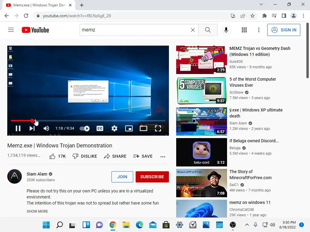The height and width of the screenshot is (232, 310).
Task: Open more actions ellipsis below video
Action: [163, 157]
